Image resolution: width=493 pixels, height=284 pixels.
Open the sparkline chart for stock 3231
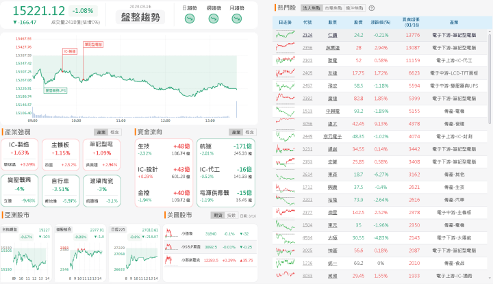[285, 149]
